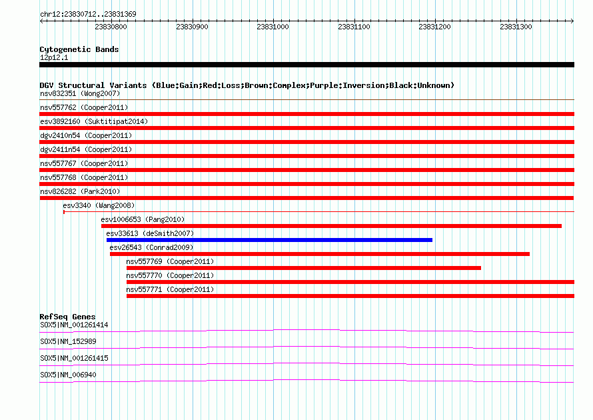Click the 23831300 ruler tick label

point(516,27)
